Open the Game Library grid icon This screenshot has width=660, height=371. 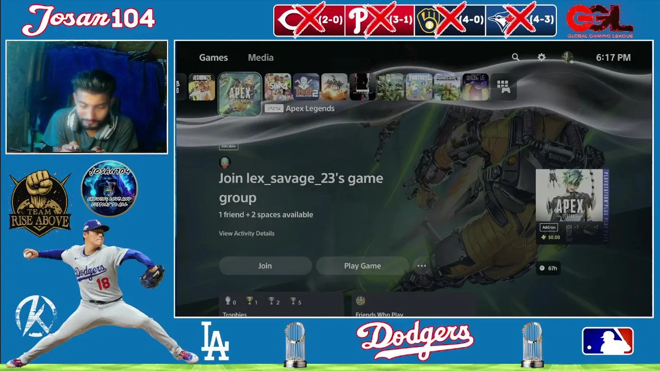click(503, 87)
